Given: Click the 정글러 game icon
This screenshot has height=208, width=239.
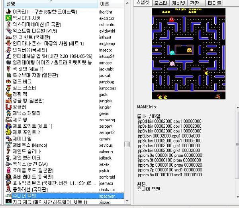Looking at the screenshot, I should click(x=8, y=107).
